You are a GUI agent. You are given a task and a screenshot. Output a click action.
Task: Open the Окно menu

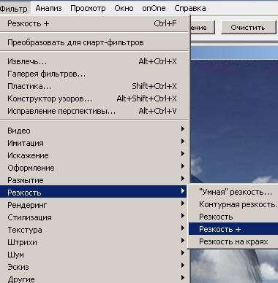click(x=124, y=9)
